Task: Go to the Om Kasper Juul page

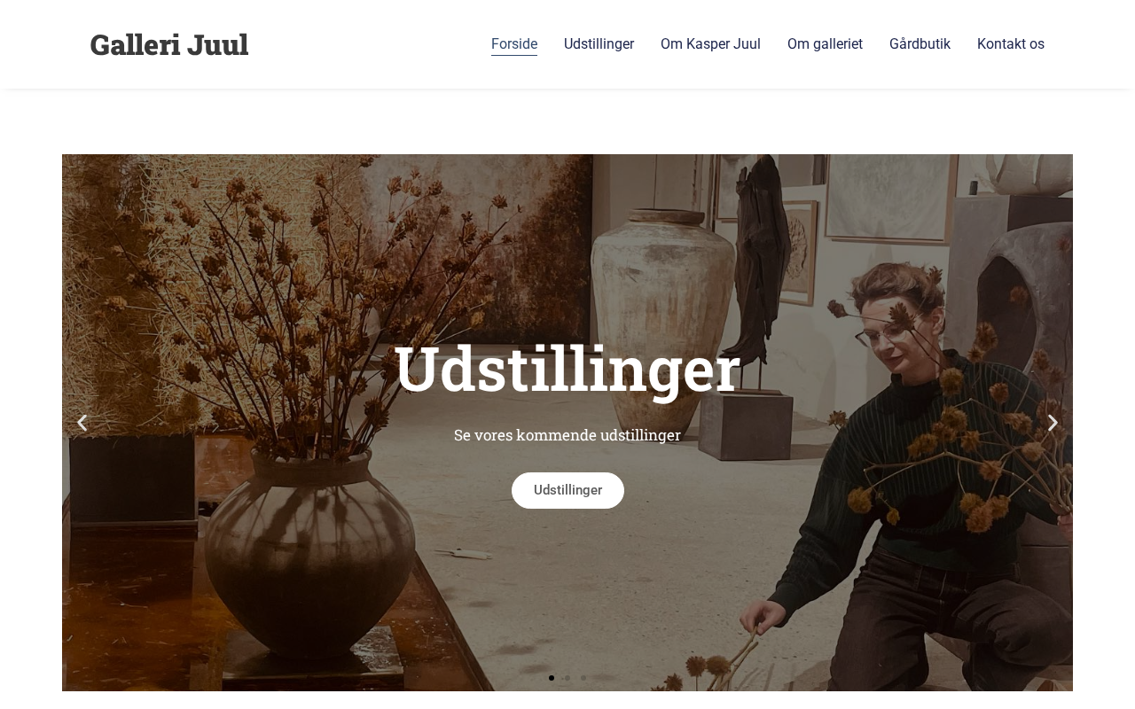Action: pyautogui.click(x=710, y=44)
